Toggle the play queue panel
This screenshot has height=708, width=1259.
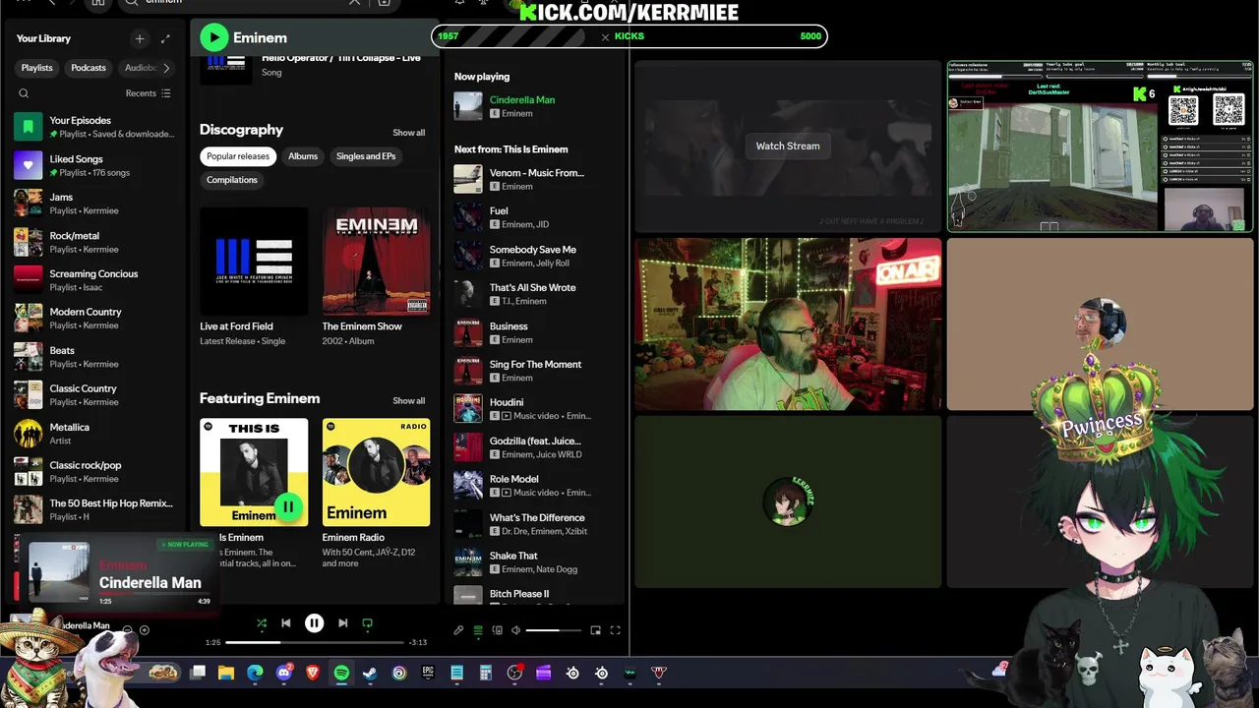(478, 630)
